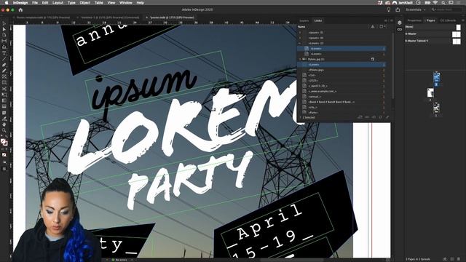Select the Free Transform tool

tap(4, 95)
